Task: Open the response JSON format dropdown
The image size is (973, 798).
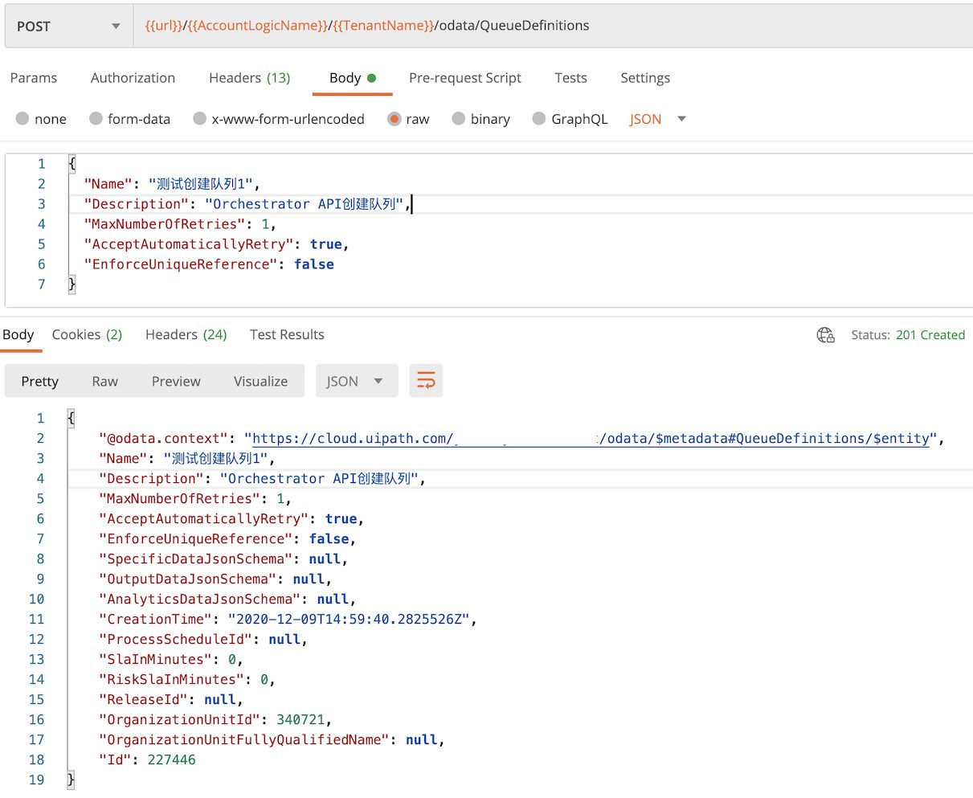Action: coord(355,381)
